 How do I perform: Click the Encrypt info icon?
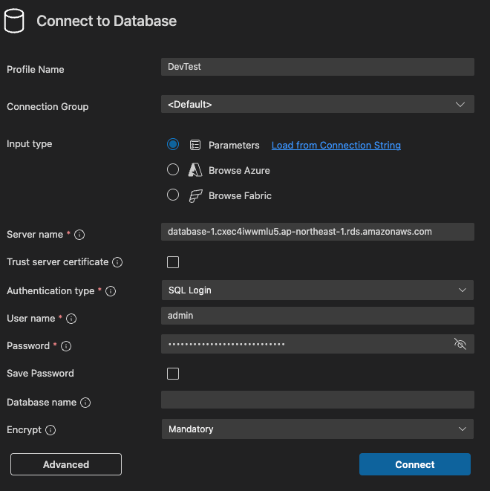point(50,430)
